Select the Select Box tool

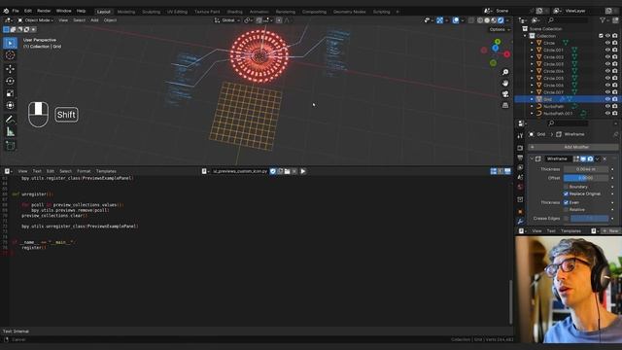click(11, 43)
